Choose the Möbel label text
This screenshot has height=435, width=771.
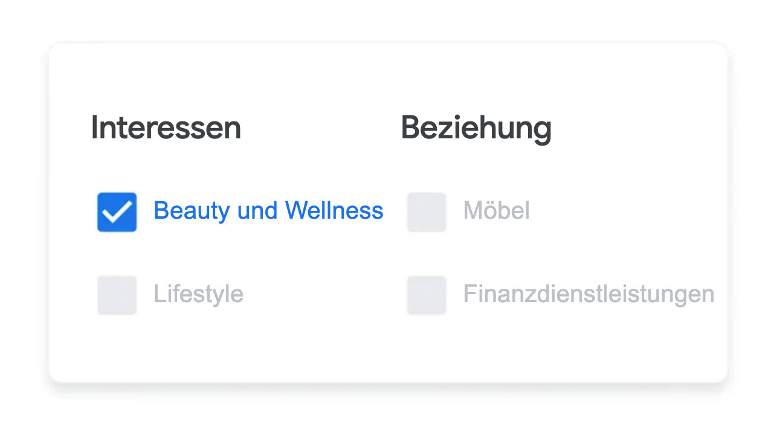tap(497, 210)
